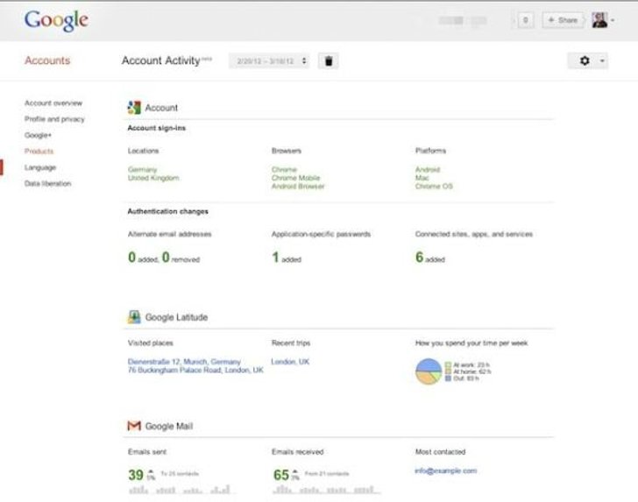Screen dimensions: 638x502
Task: Click the Accounts heading link
Action: (47, 60)
